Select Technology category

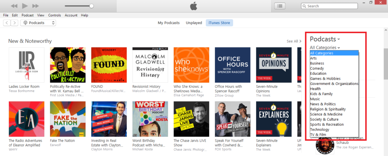[334, 130]
